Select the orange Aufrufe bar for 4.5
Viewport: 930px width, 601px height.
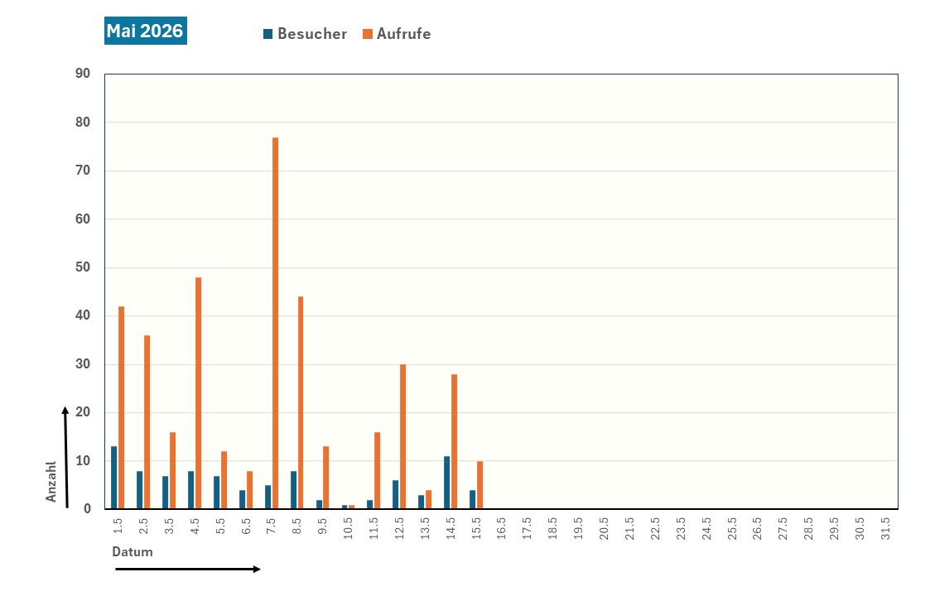coord(198,393)
